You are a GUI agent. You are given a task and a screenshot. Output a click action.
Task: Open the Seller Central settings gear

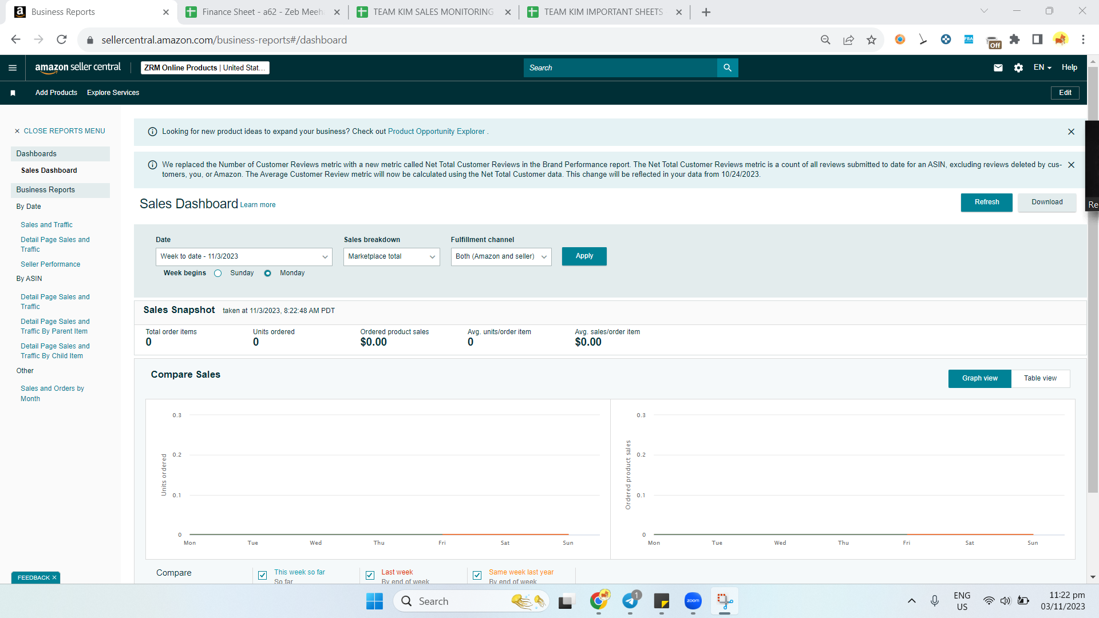coord(1018,68)
